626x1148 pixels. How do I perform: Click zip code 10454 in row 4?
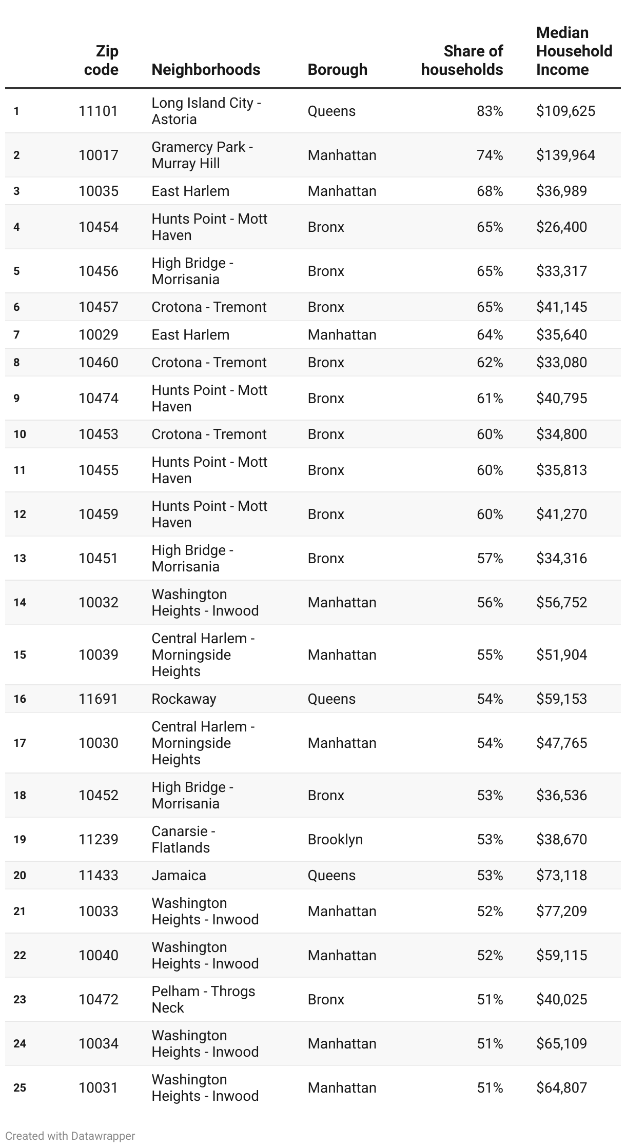point(98,227)
